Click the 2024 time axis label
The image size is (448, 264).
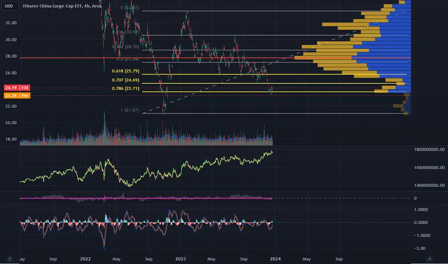pos(275,259)
